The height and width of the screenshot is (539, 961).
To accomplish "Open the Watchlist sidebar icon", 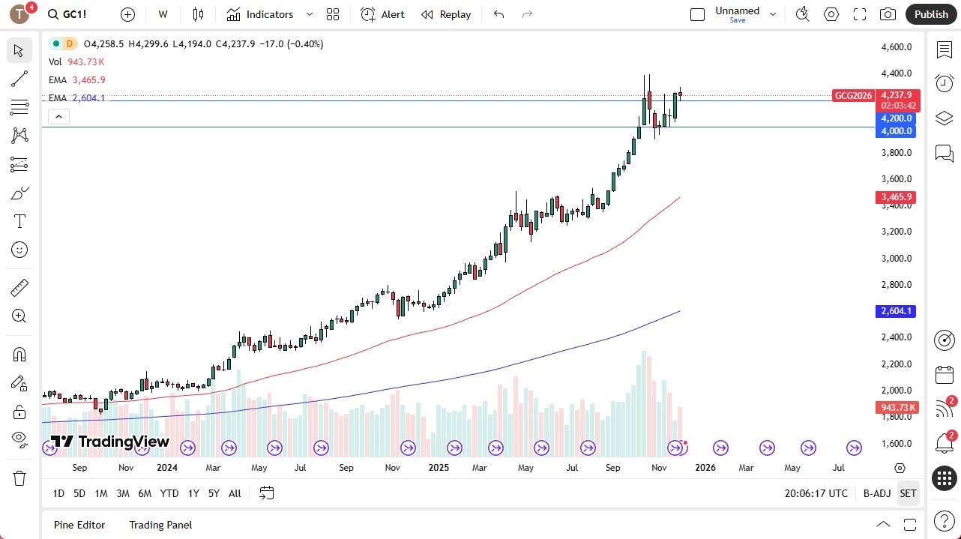I will click(944, 49).
